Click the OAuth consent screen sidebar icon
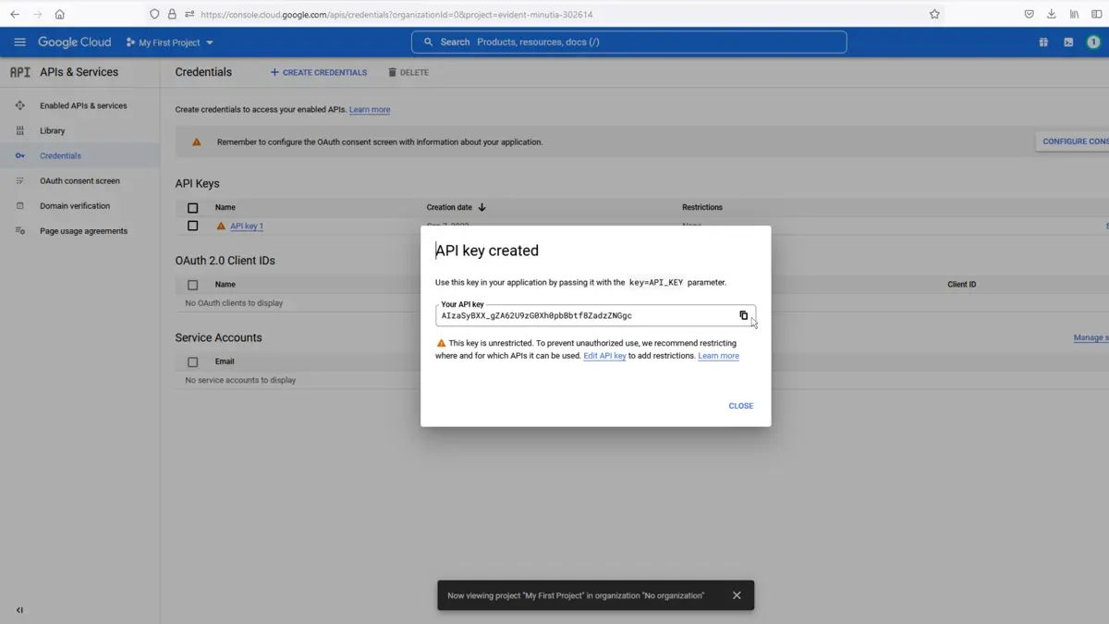 click(20, 181)
